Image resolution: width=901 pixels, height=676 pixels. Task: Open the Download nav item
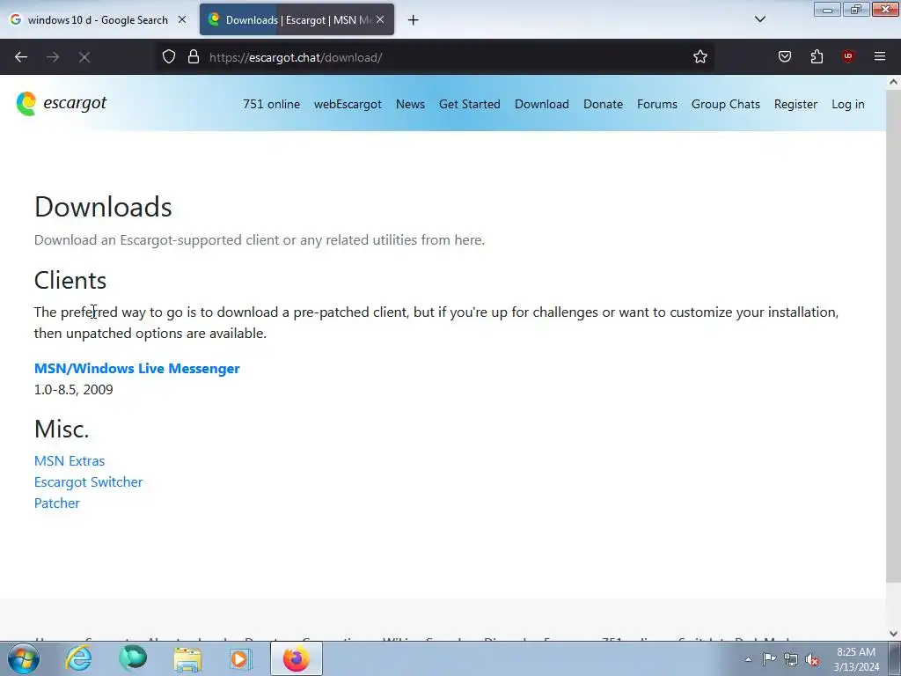542,104
